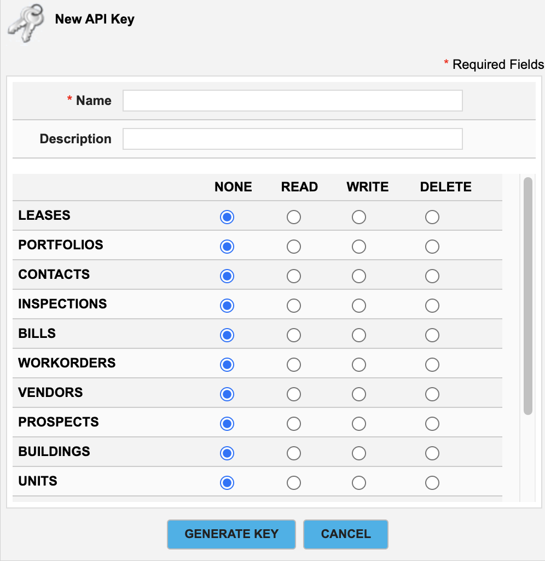
Task: Choose DELETE for WORKORDERS
Action: coord(432,365)
